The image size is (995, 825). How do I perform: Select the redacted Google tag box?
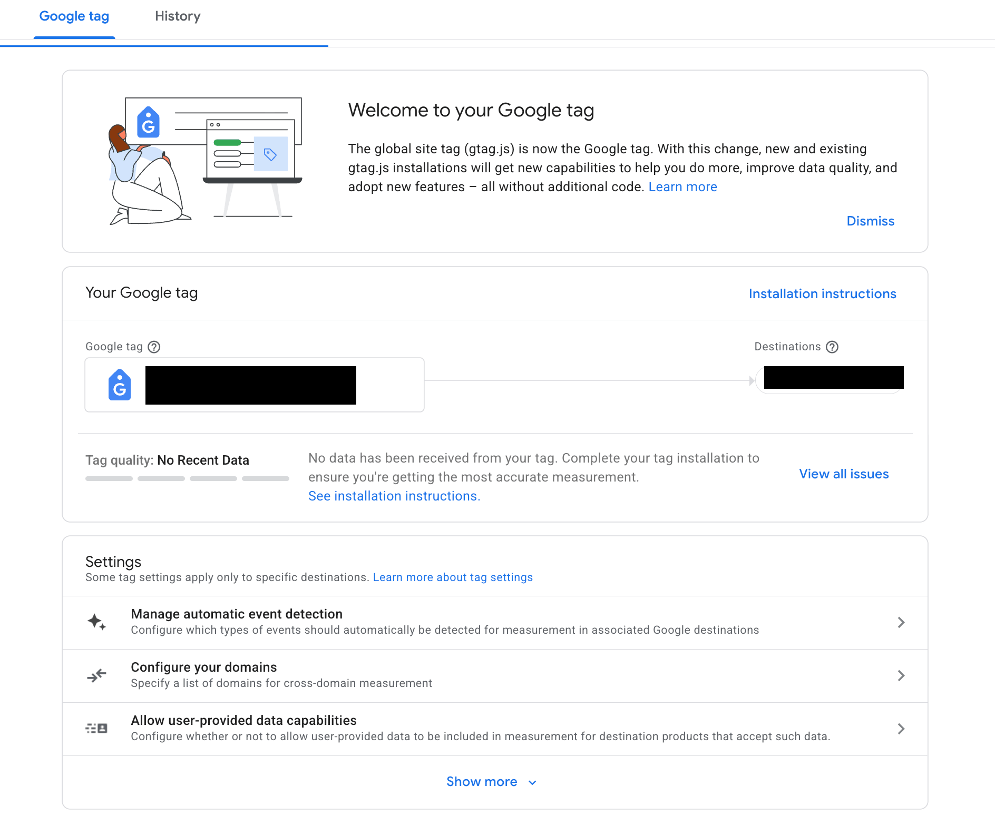(x=255, y=385)
